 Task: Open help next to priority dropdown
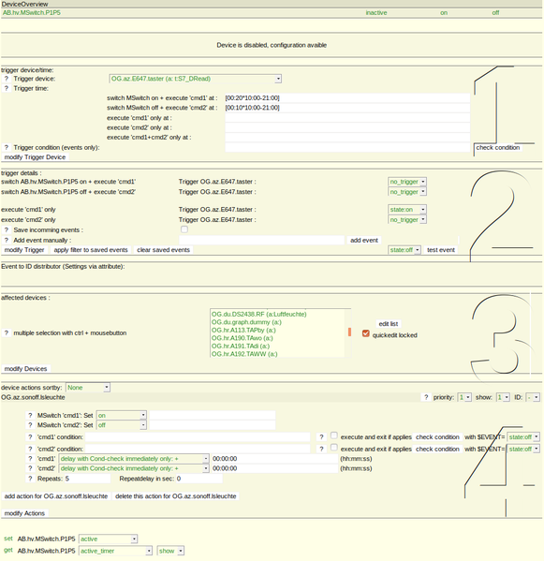[x=426, y=397]
